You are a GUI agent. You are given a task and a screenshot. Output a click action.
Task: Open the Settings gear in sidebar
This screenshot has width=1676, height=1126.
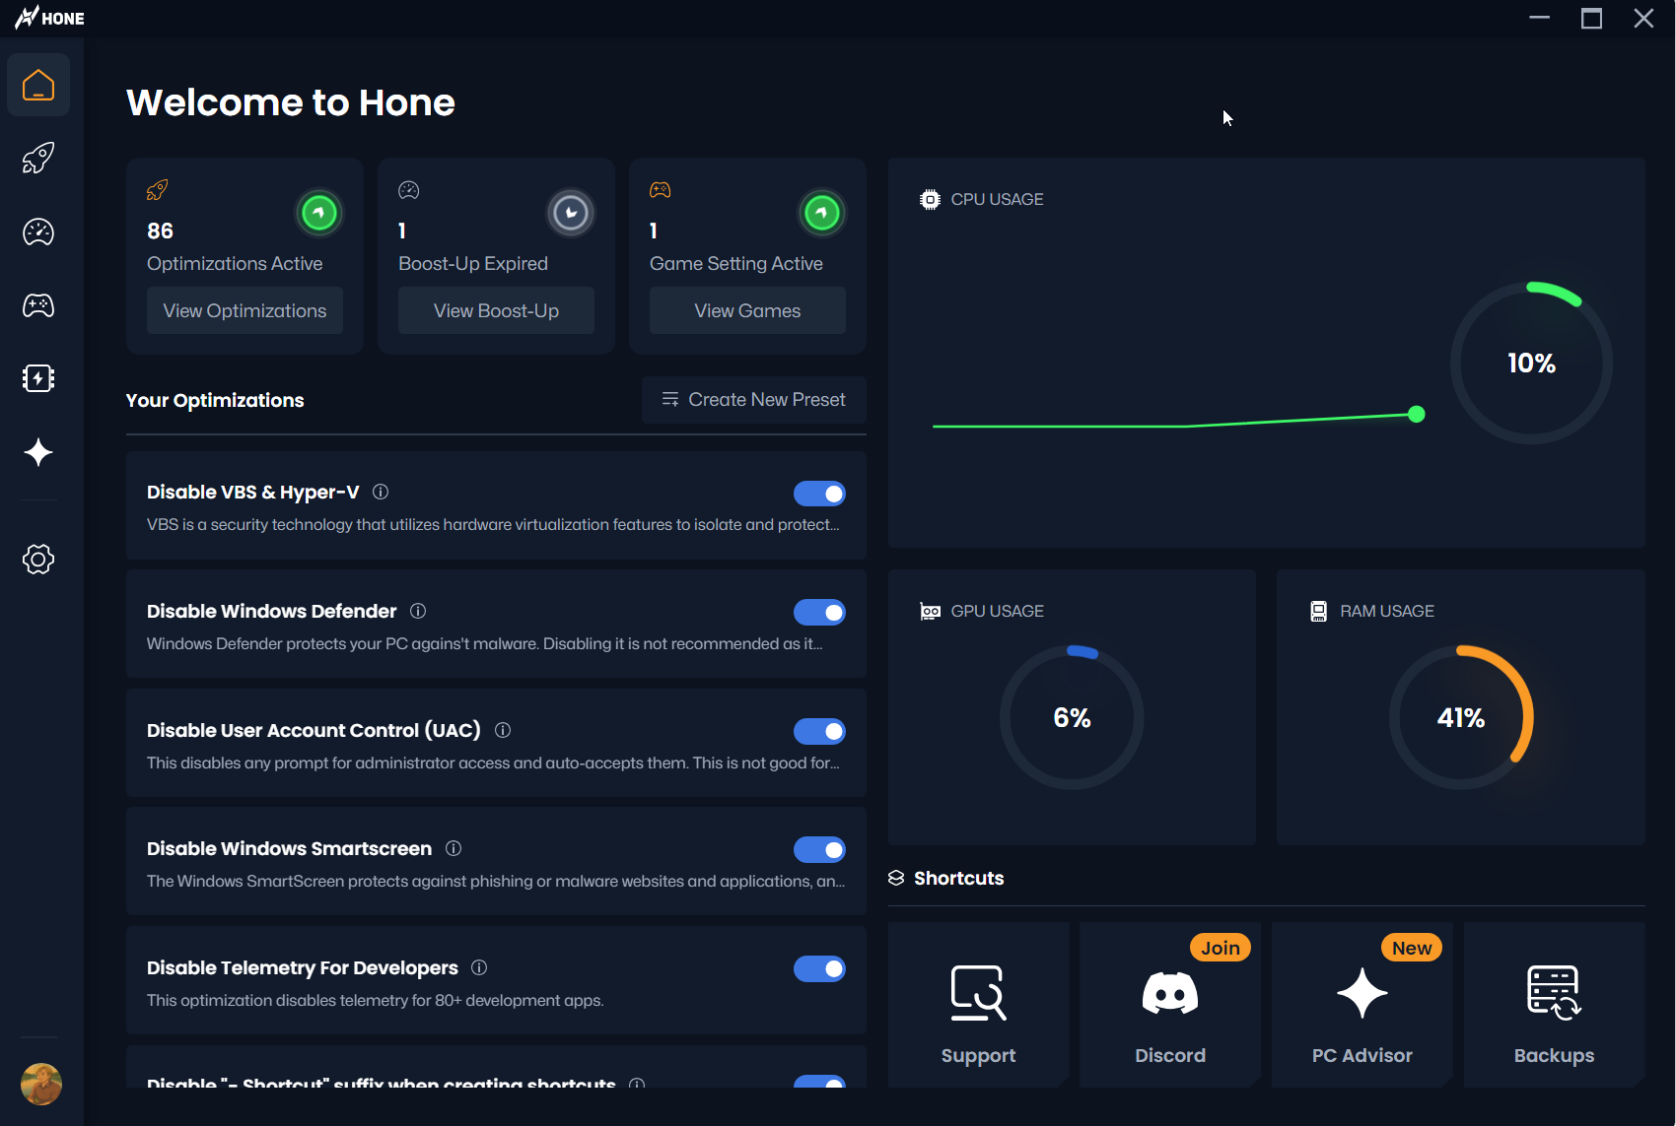click(x=37, y=559)
